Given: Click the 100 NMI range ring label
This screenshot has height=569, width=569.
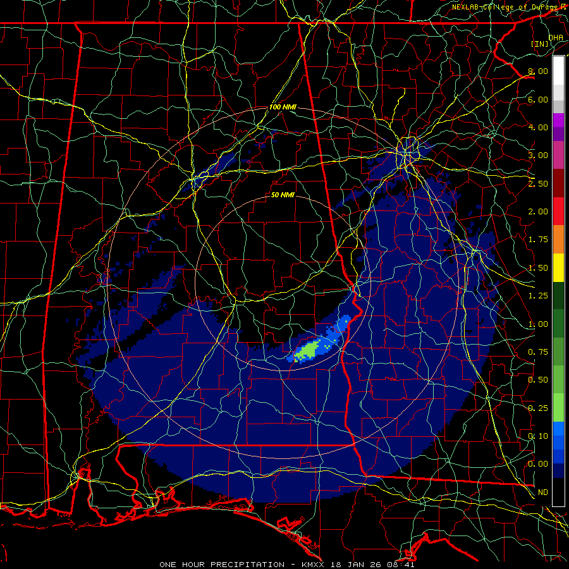Looking at the screenshot, I should (283, 107).
